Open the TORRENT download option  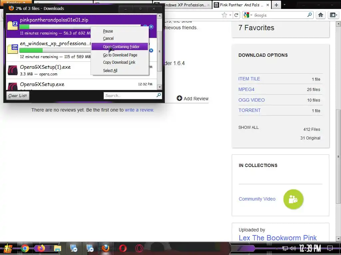[249, 110]
